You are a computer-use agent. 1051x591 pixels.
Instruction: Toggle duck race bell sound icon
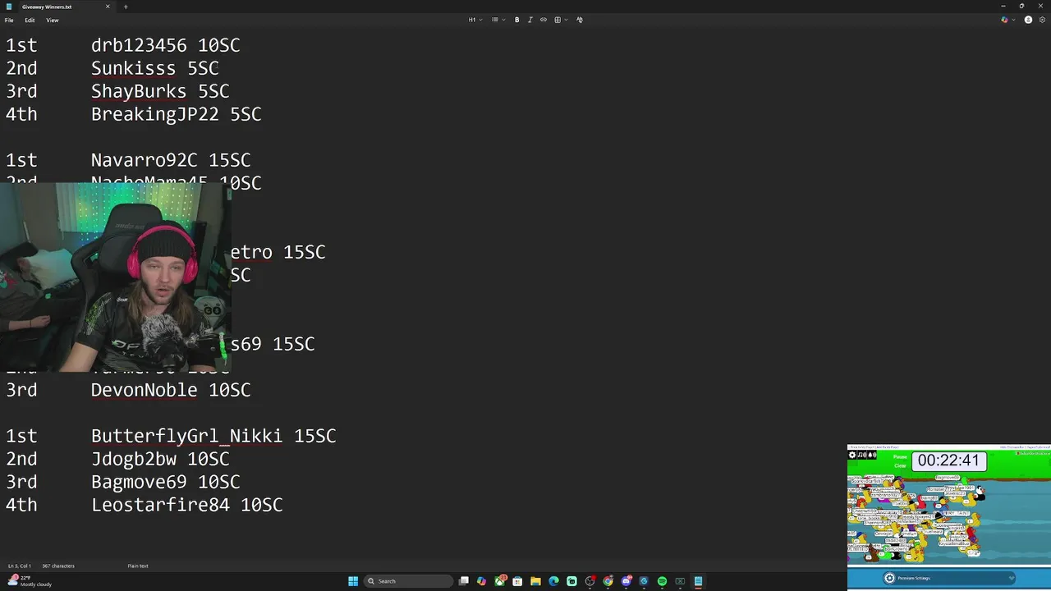[x=872, y=455]
